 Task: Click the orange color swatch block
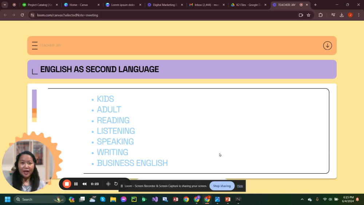(34, 111)
